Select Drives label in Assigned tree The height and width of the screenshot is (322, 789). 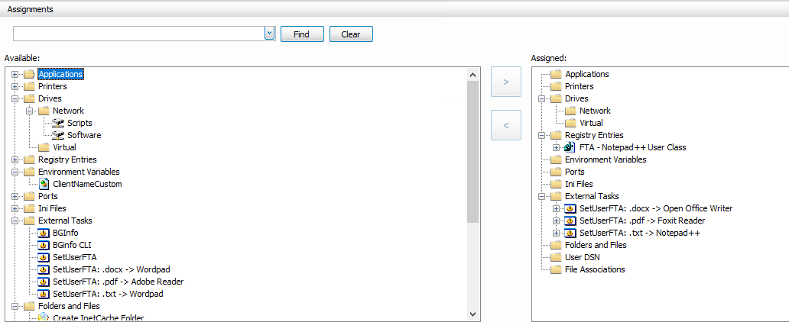click(576, 98)
